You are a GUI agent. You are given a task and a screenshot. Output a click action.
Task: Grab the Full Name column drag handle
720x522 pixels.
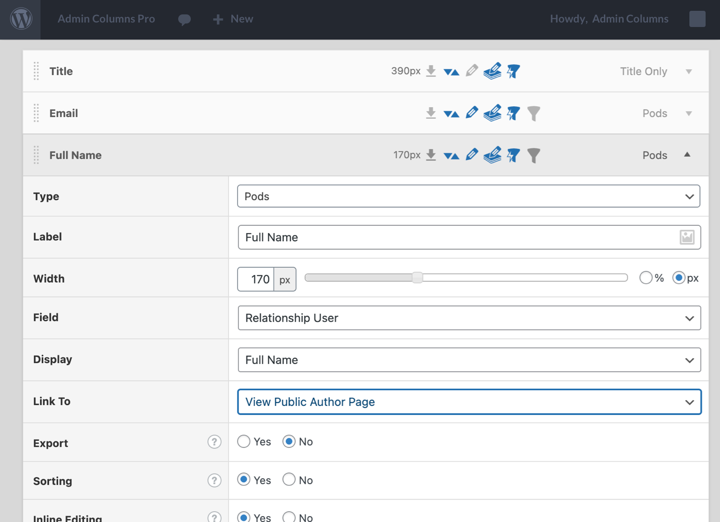click(x=36, y=155)
